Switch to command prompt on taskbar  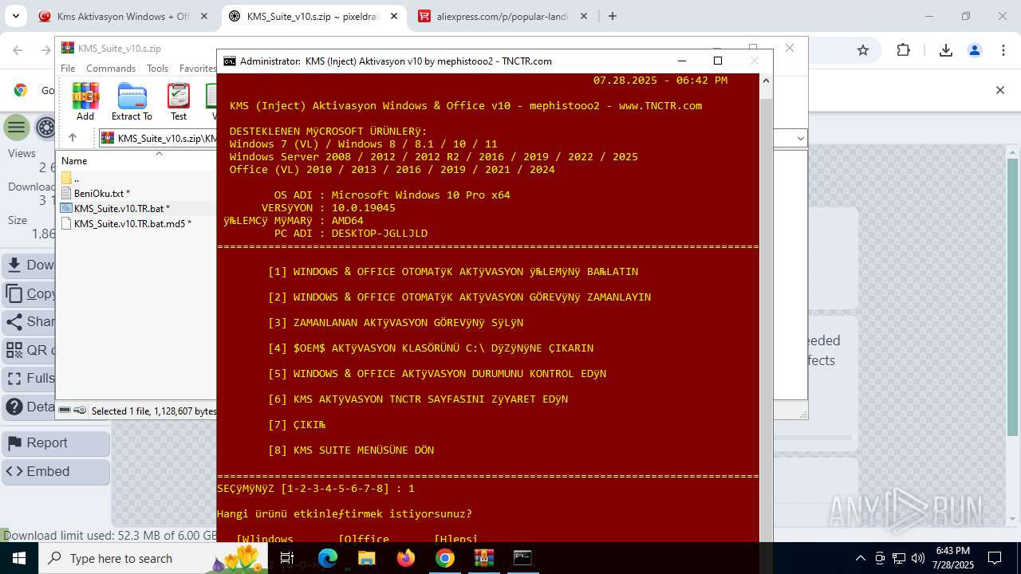[x=522, y=558]
